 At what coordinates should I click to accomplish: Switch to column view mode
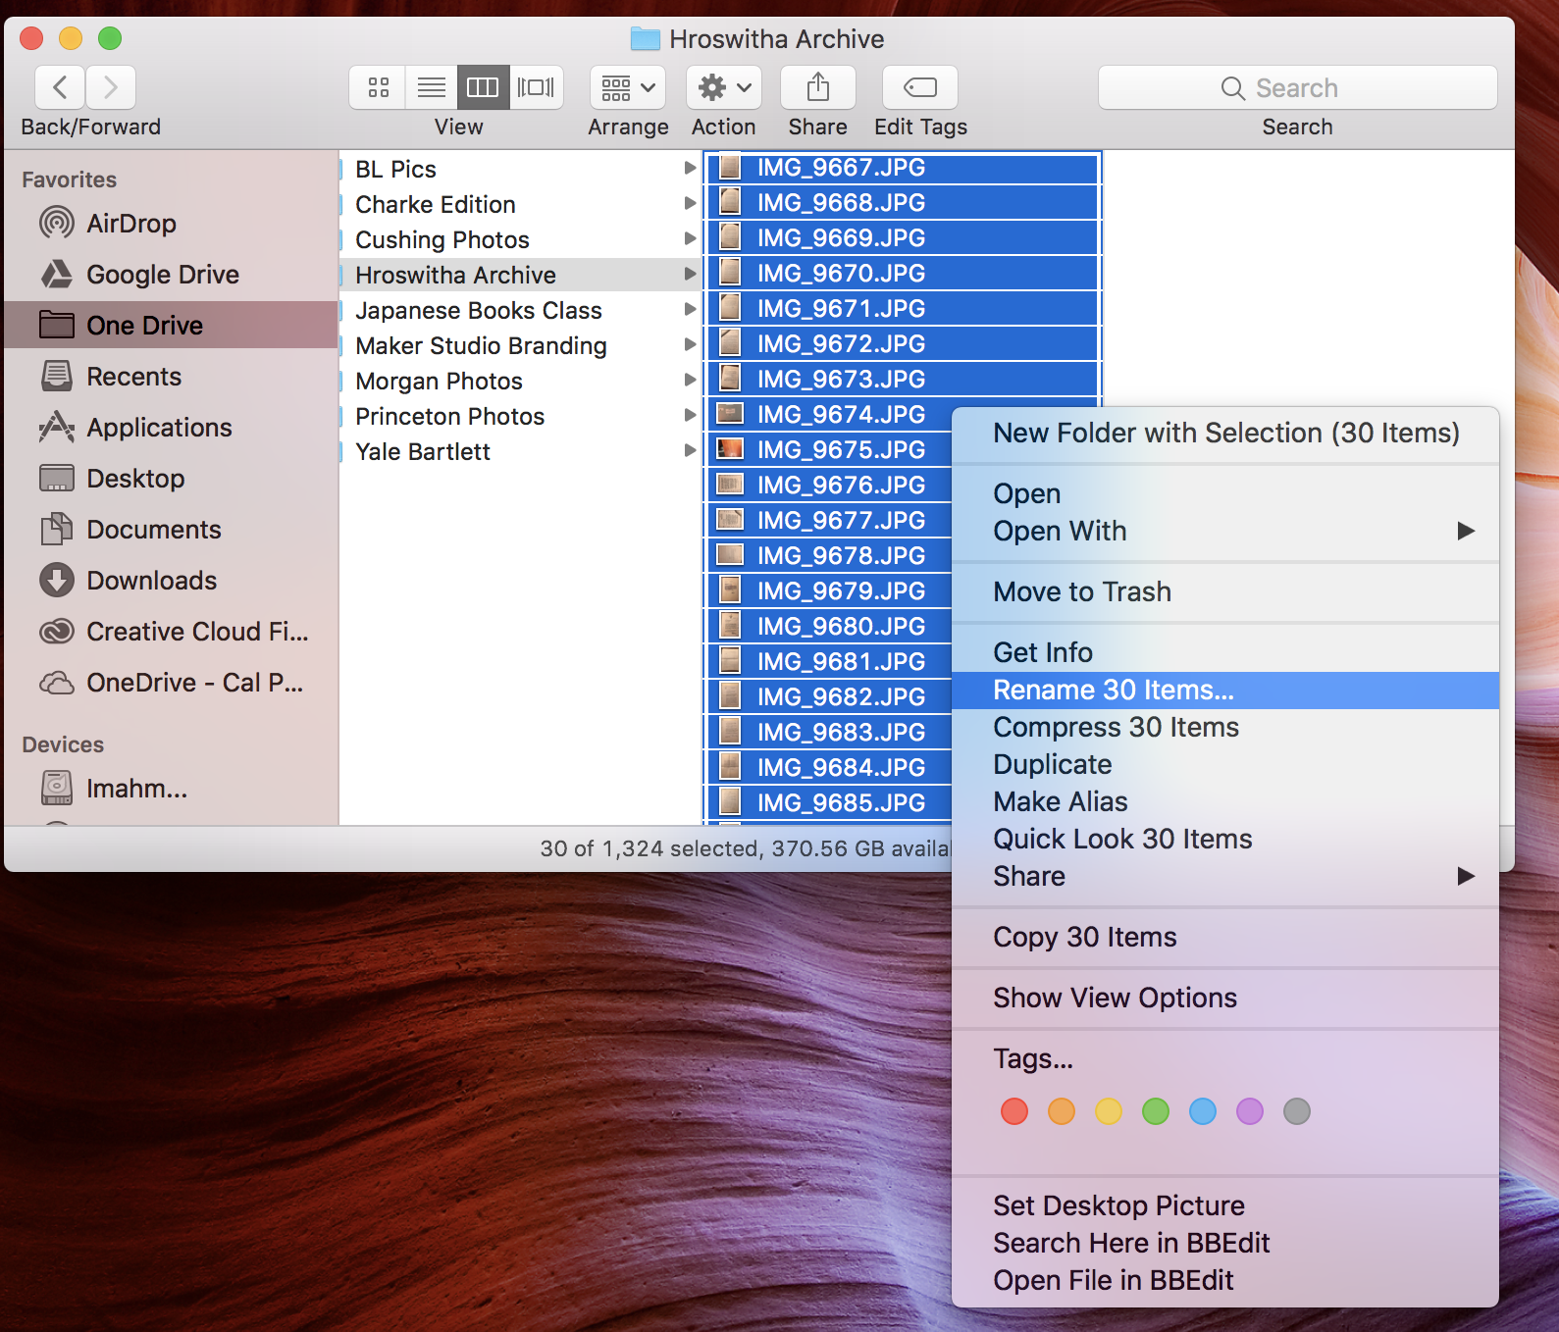[484, 87]
